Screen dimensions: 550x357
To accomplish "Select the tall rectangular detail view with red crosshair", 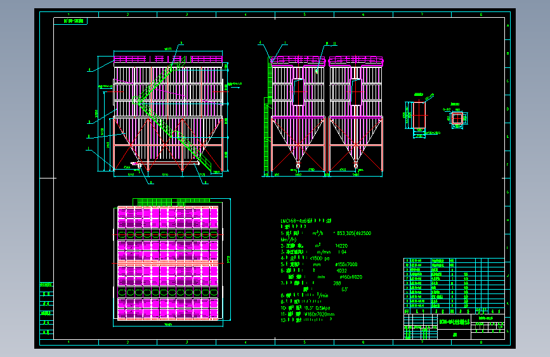I will tap(419, 116).
